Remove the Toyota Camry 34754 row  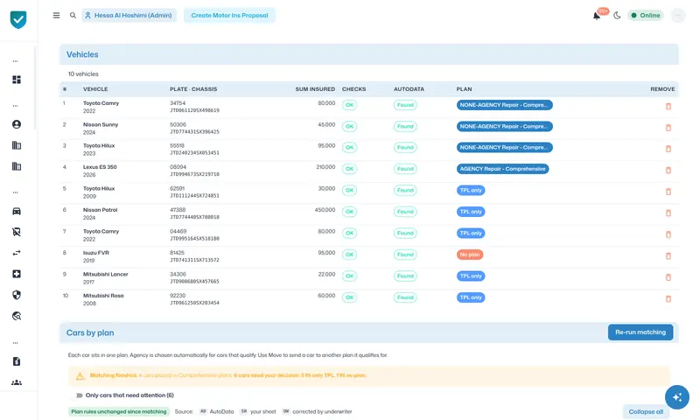coord(668,106)
